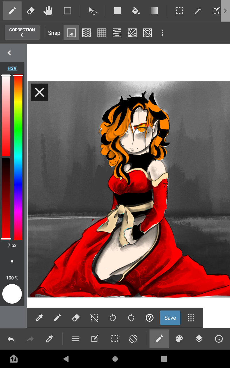The height and width of the screenshot is (368, 230).
Task: Collapse the color side panel
Action: (9, 53)
